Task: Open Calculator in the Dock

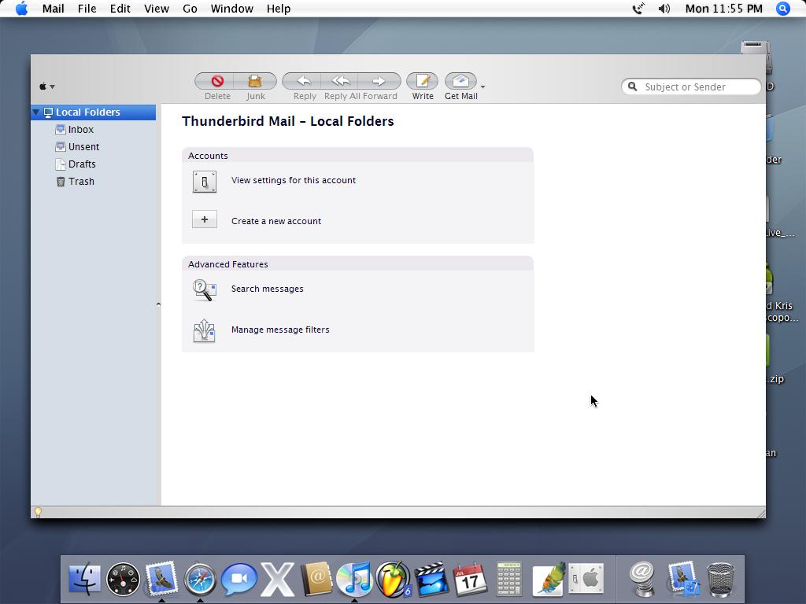Action: 509,579
